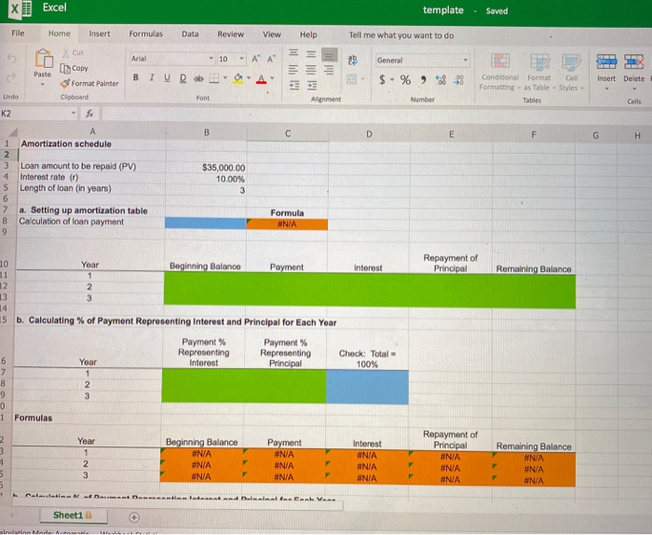Toggle bold formatting
This screenshot has height=535, width=652.
pyautogui.click(x=136, y=77)
